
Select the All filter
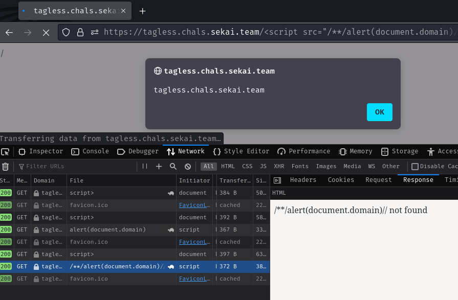[209, 166]
